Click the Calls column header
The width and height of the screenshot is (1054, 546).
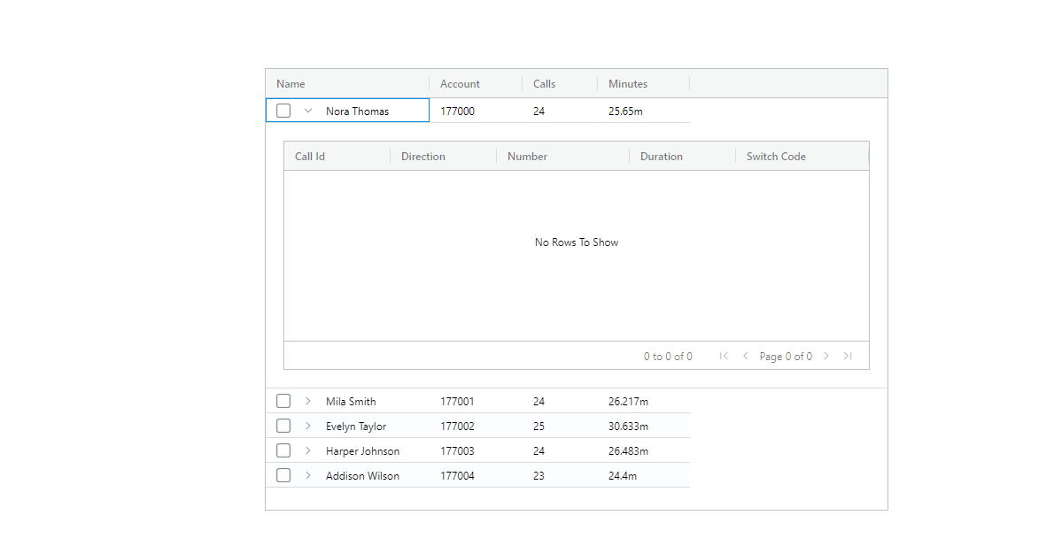(544, 82)
